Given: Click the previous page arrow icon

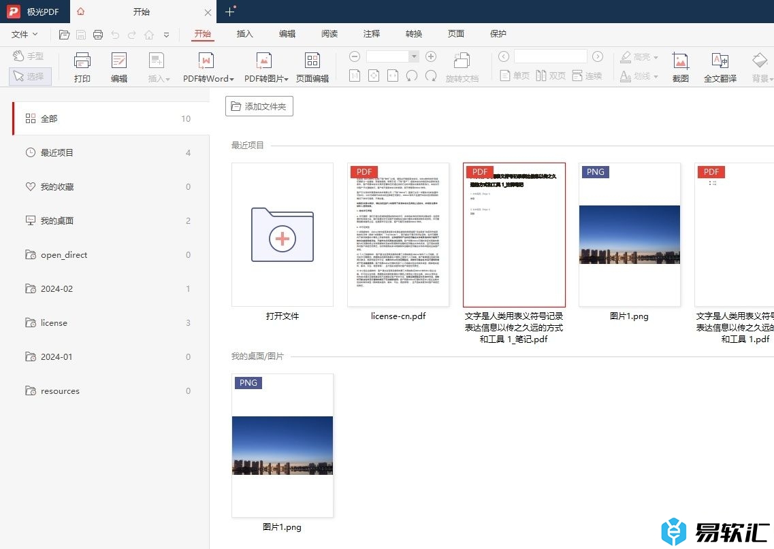Looking at the screenshot, I should pos(504,56).
